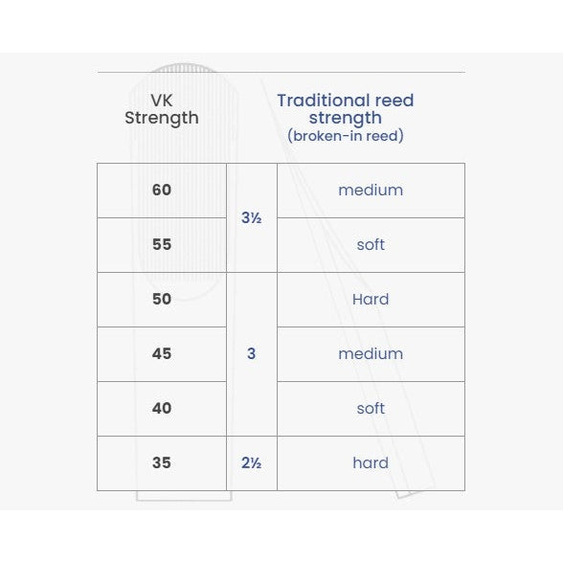This screenshot has height=563, width=563.
Task: Click the 3½ reed strength cell
Action: pyautogui.click(x=252, y=217)
